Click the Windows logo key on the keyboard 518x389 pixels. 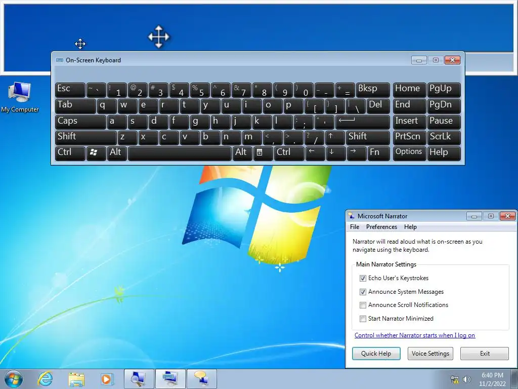tap(96, 153)
